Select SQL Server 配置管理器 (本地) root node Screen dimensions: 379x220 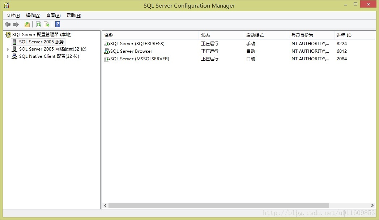tap(42, 35)
